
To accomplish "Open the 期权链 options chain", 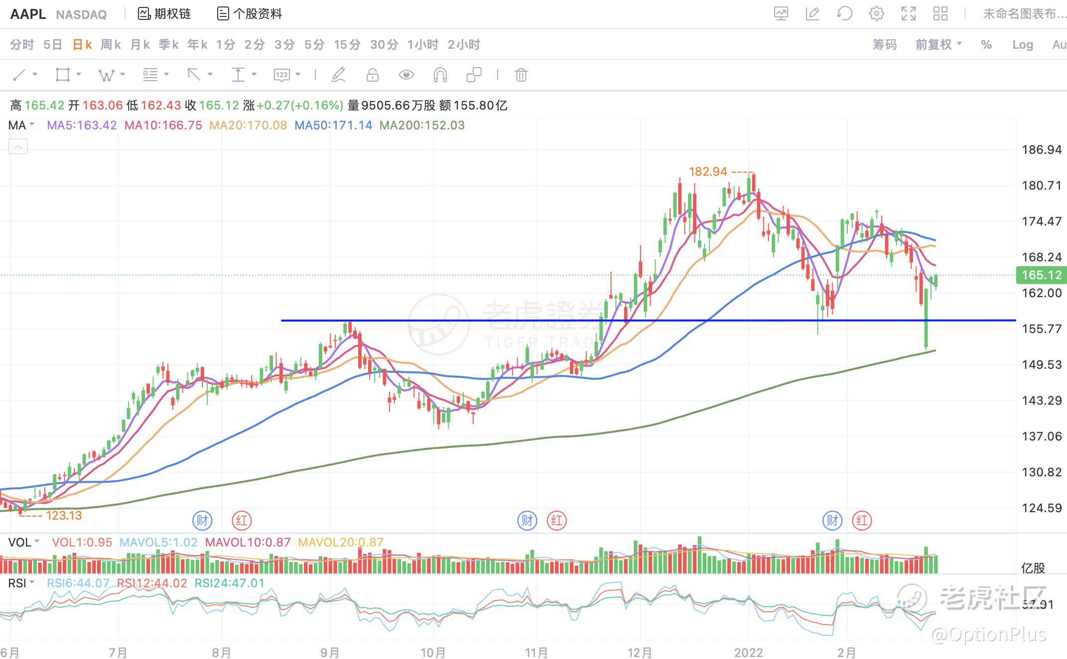I will click(164, 13).
